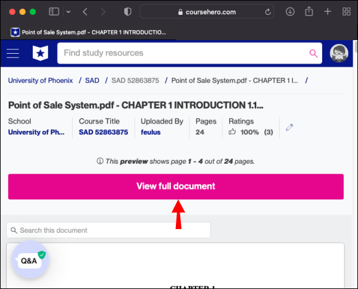Image resolution: width=358 pixels, height=289 pixels.
Task: Select the Point of Sale System.pdf breadcrumb
Action: click(x=235, y=80)
